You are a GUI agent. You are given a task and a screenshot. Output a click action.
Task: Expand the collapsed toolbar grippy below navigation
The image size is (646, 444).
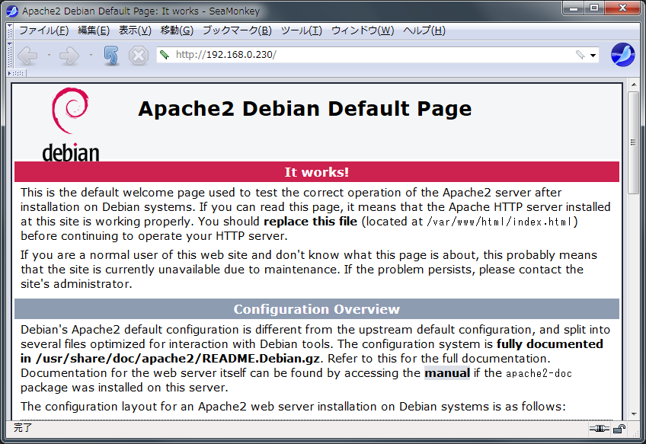[17, 73]
